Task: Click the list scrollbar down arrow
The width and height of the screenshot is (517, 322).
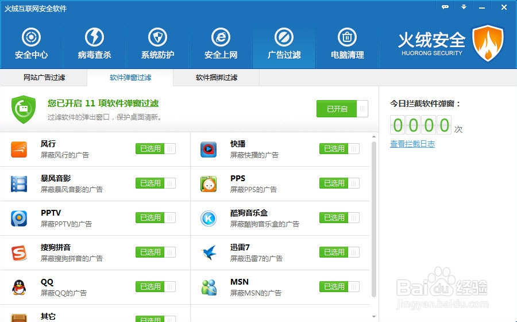Action: coord(374,317)
